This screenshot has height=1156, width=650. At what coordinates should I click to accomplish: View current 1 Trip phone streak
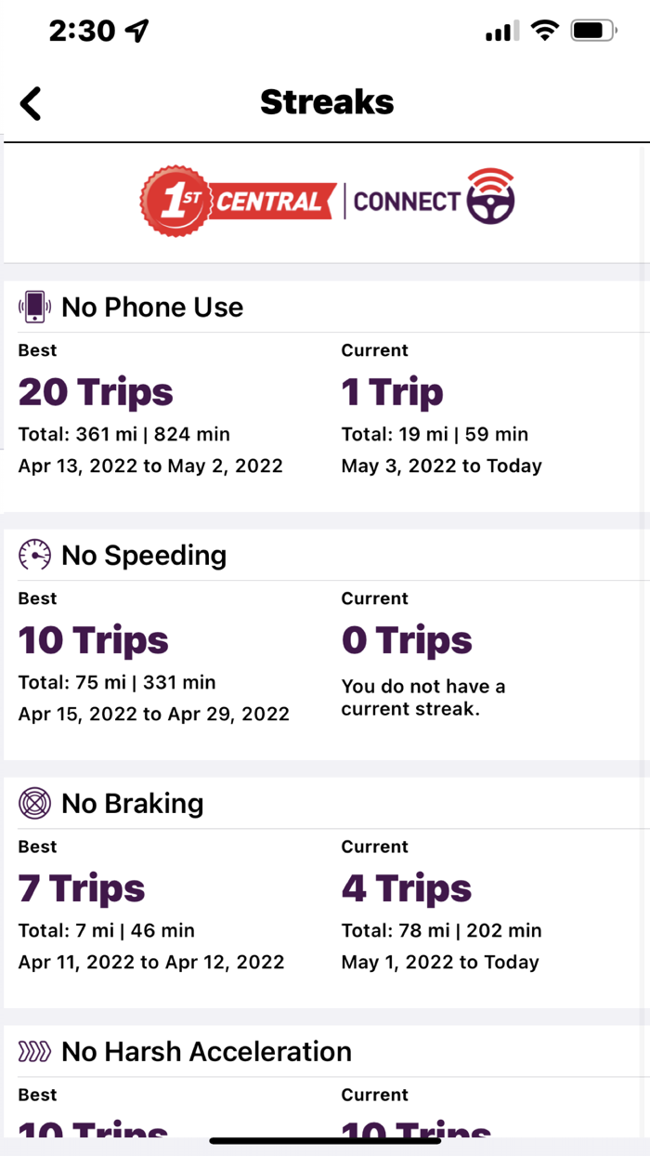392,392
